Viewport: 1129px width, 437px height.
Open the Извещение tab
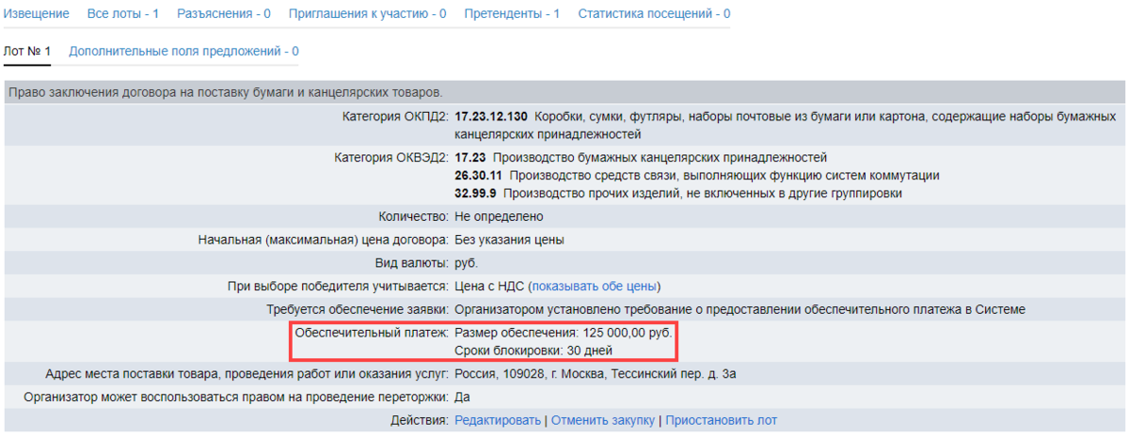coord(37,14)
